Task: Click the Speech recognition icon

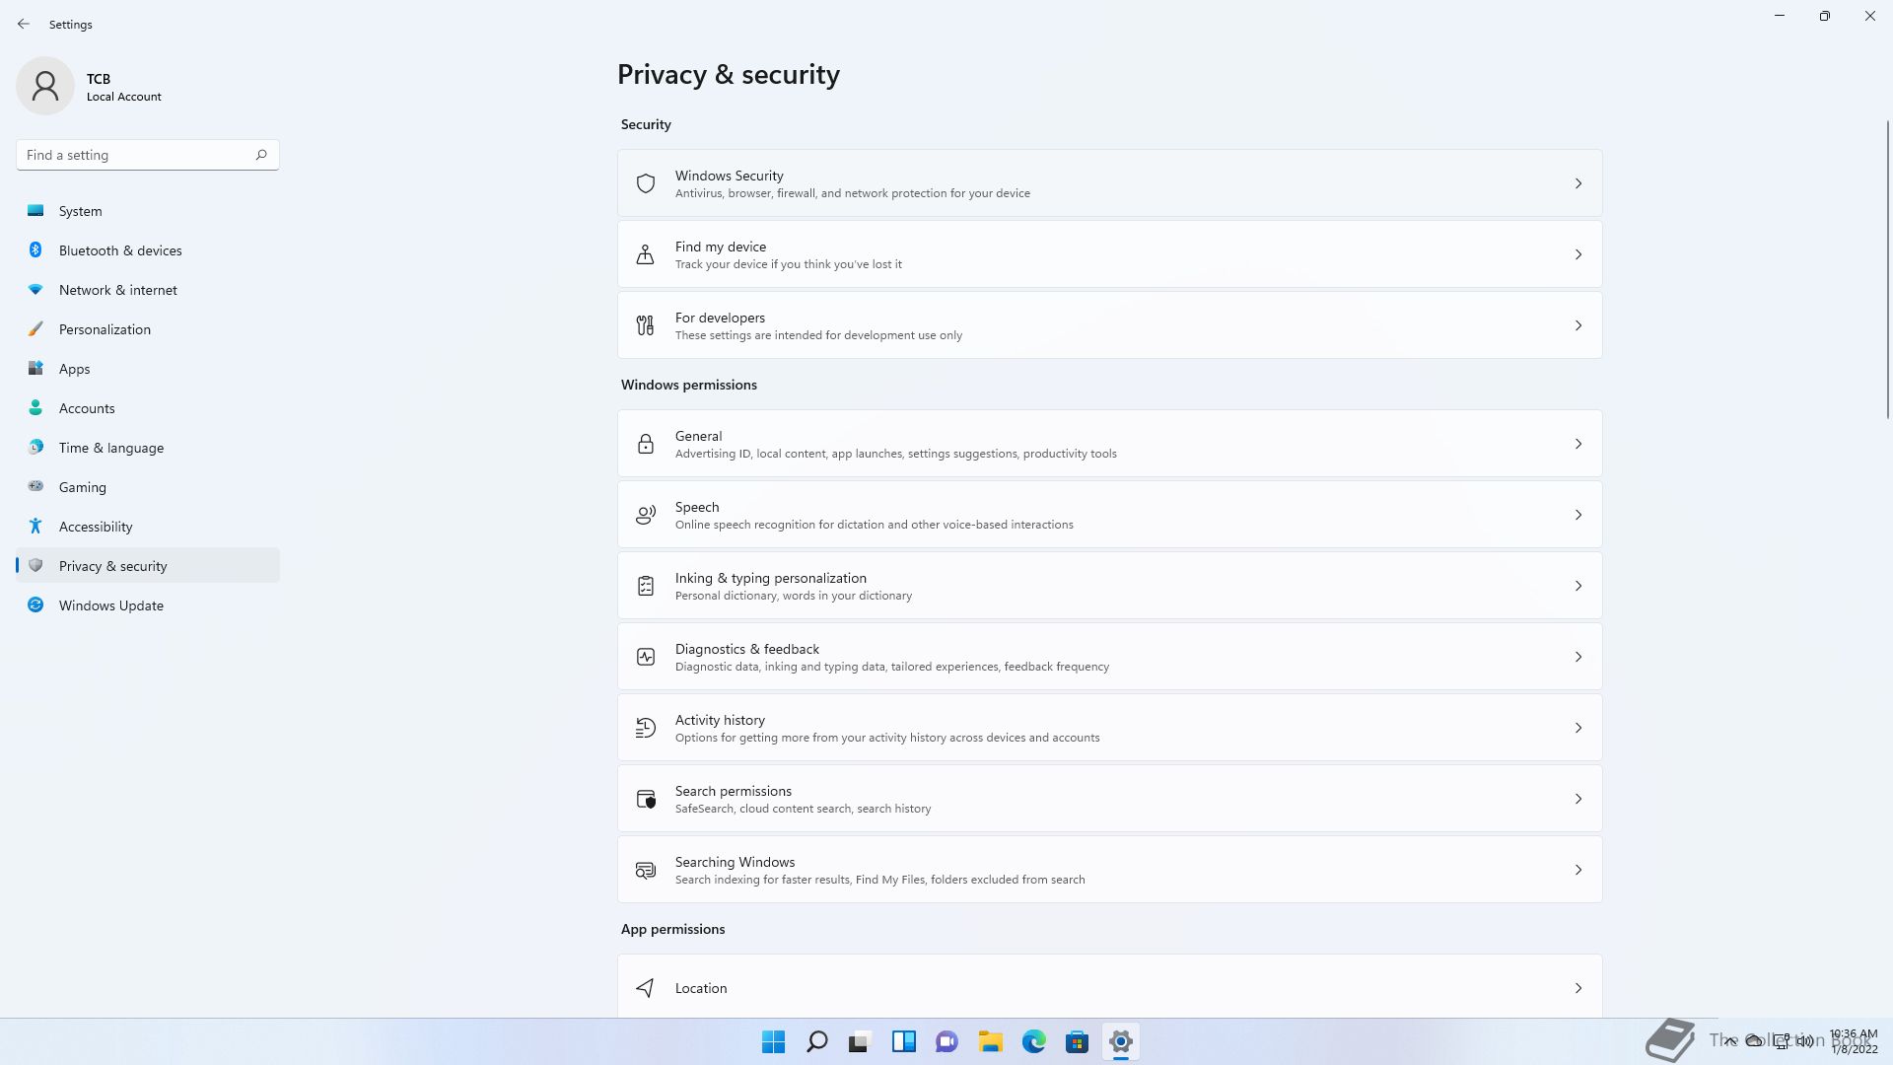Action: (x=646, y=515)
